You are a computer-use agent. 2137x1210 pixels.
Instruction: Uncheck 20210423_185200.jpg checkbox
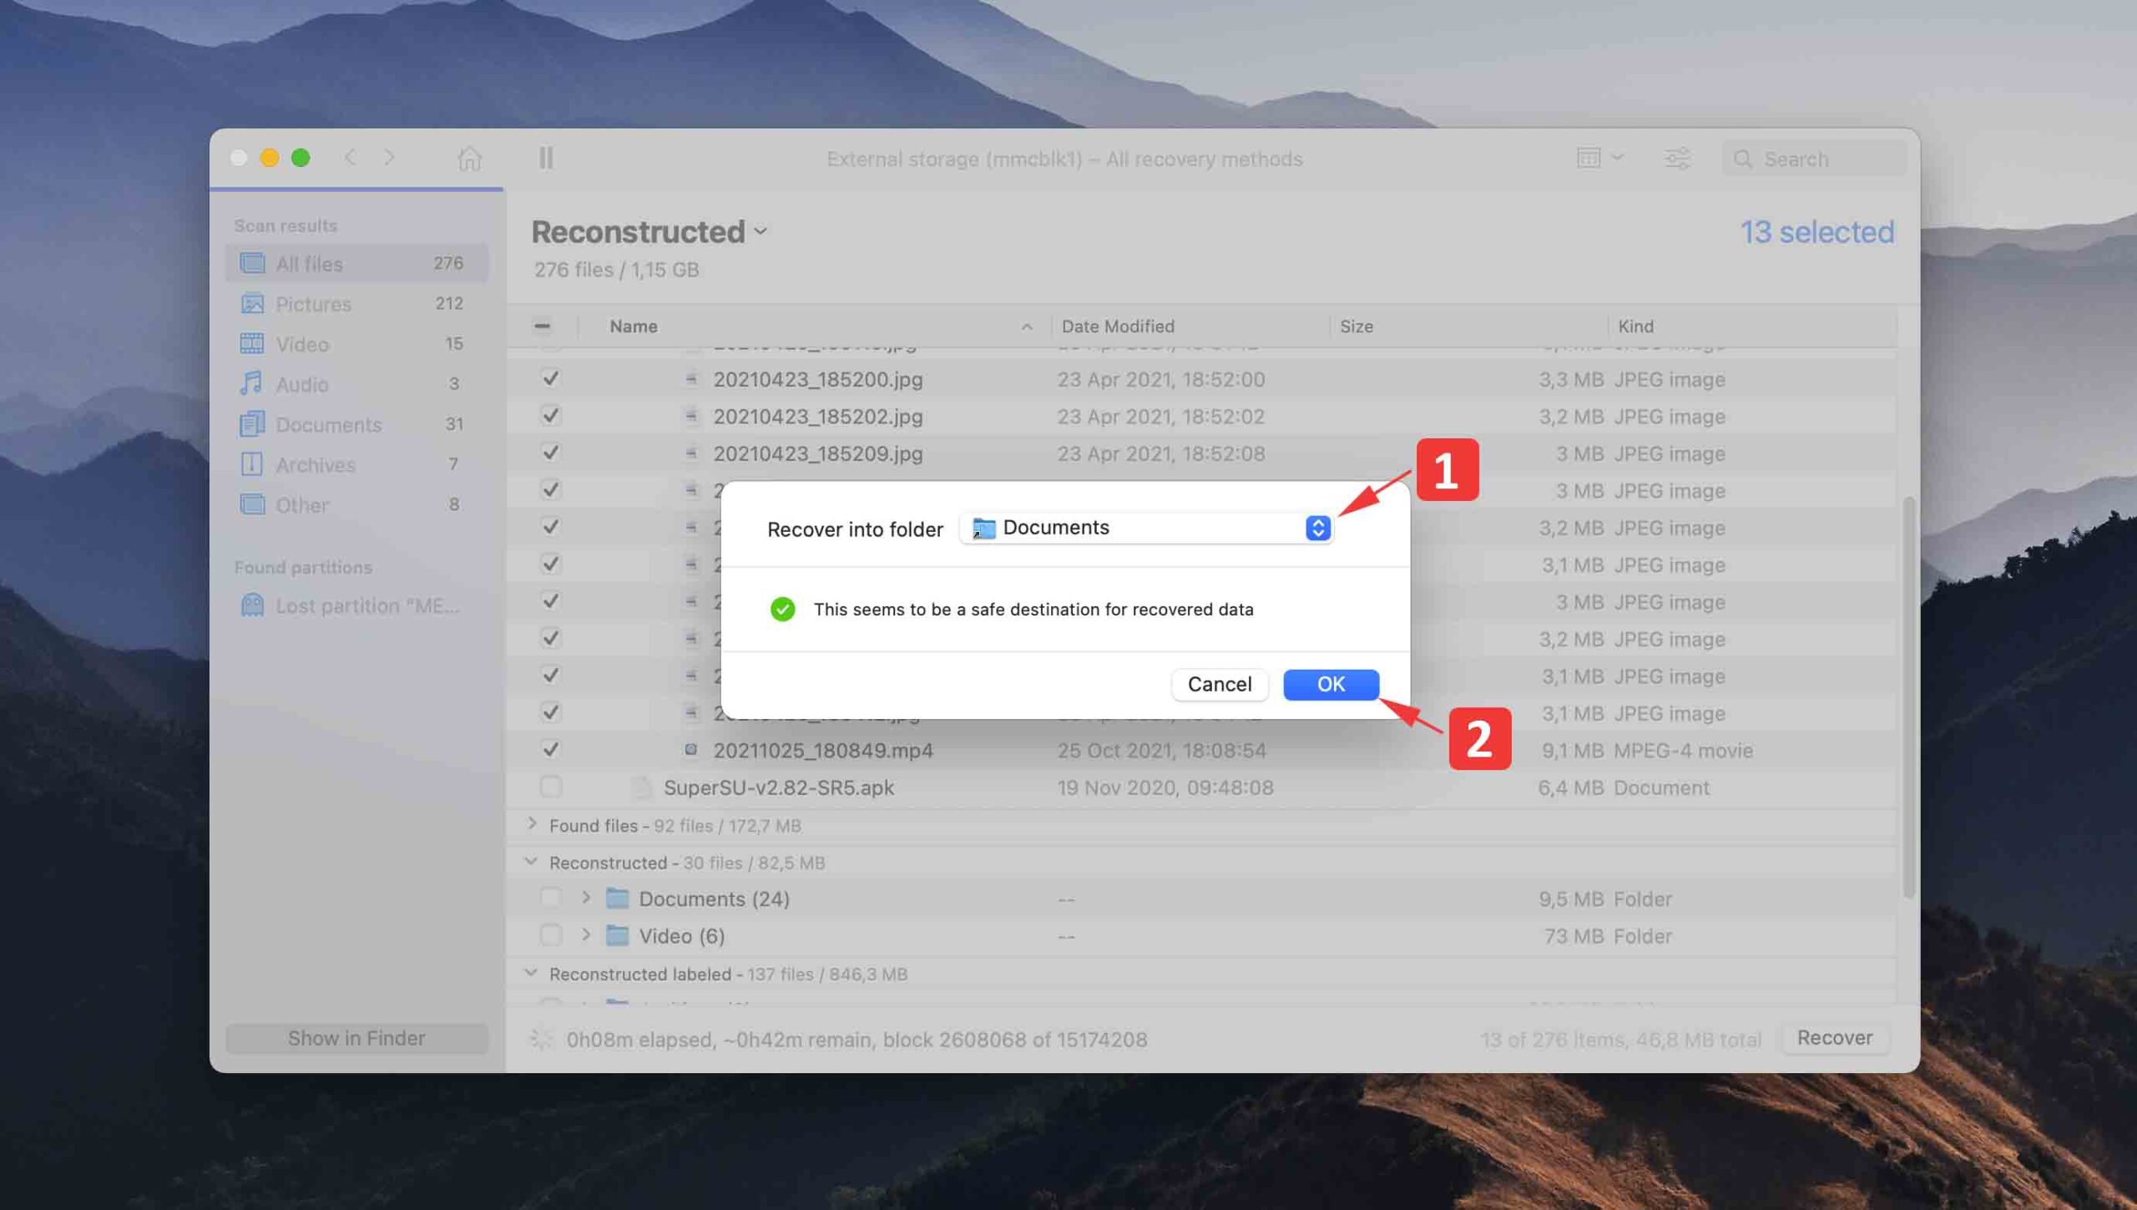click(550, 378)
